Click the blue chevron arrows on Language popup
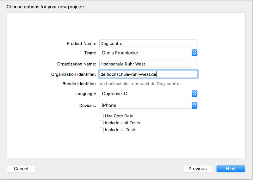The height and width of the screenshot is (180, 253). [x=194, y=94]
